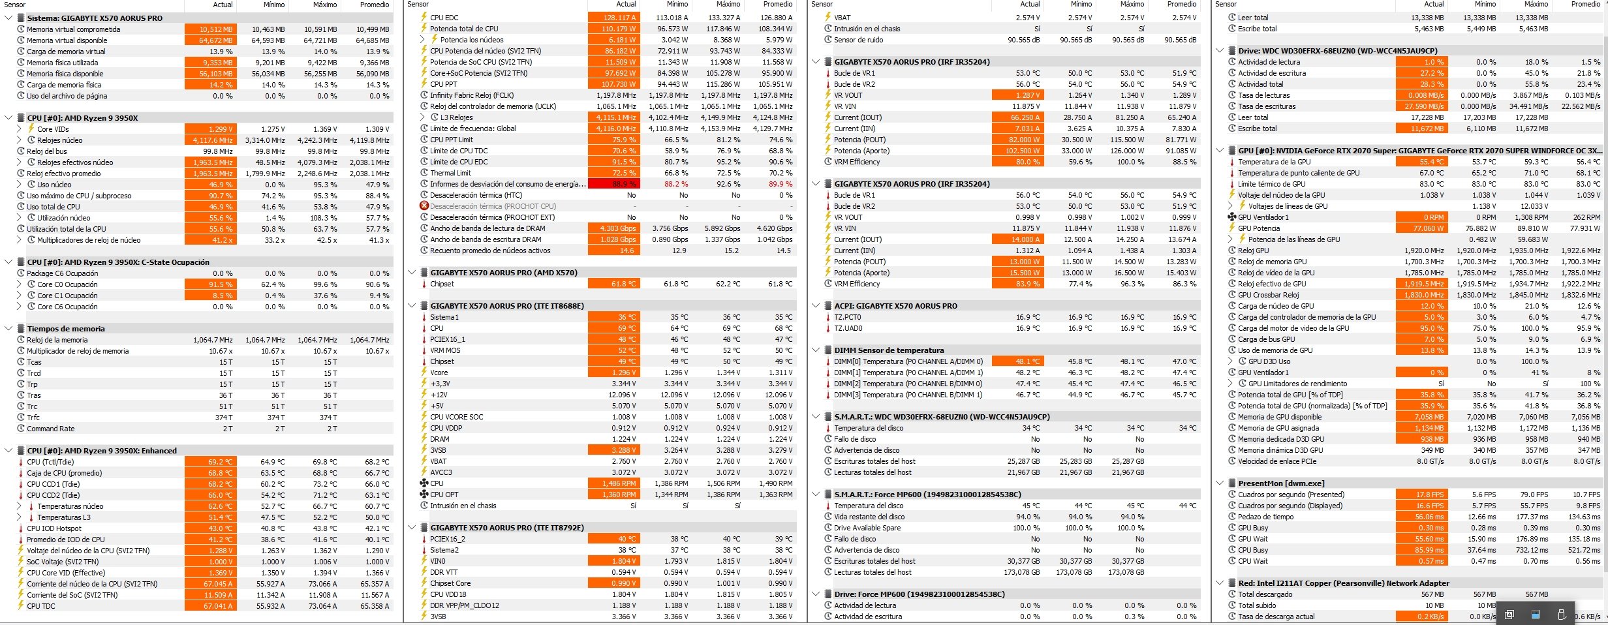Click thermometer icon beside VRM MOS
The height and width of the screenshot is (625, 1608).
[424, 350]
